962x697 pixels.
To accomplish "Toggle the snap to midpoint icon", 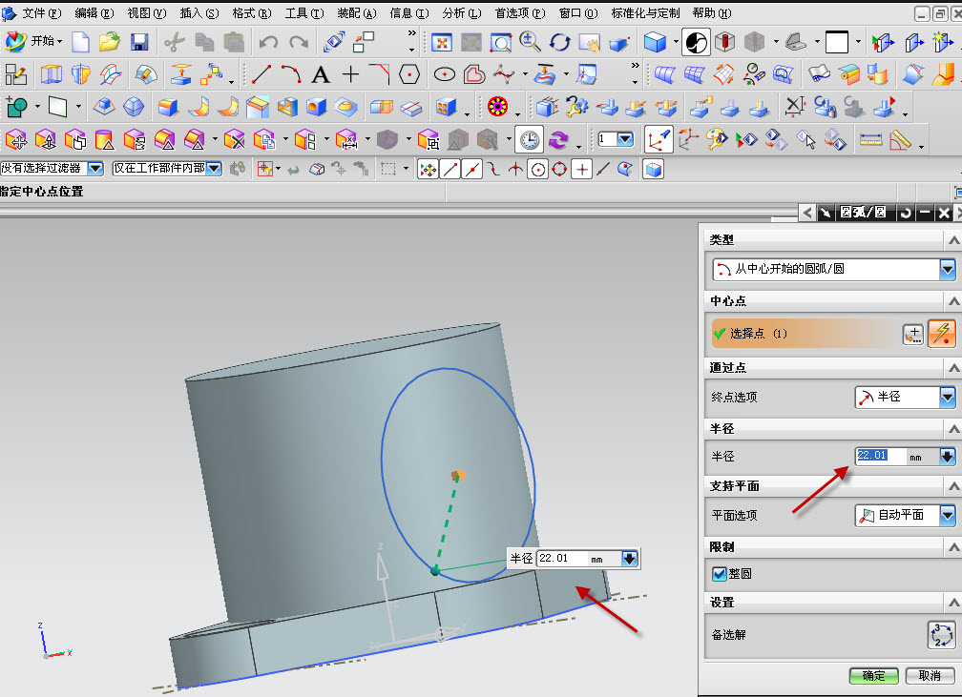I will (x=471, y=169).
